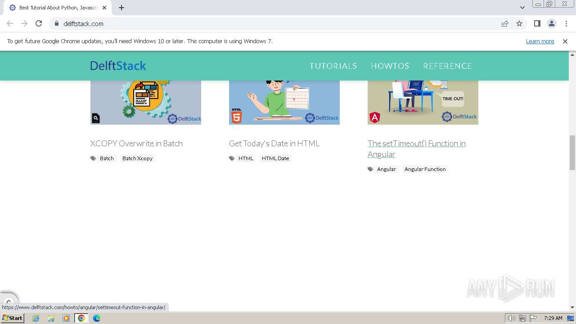Open the TUTORIALS menu

click(x=333, y=66)
